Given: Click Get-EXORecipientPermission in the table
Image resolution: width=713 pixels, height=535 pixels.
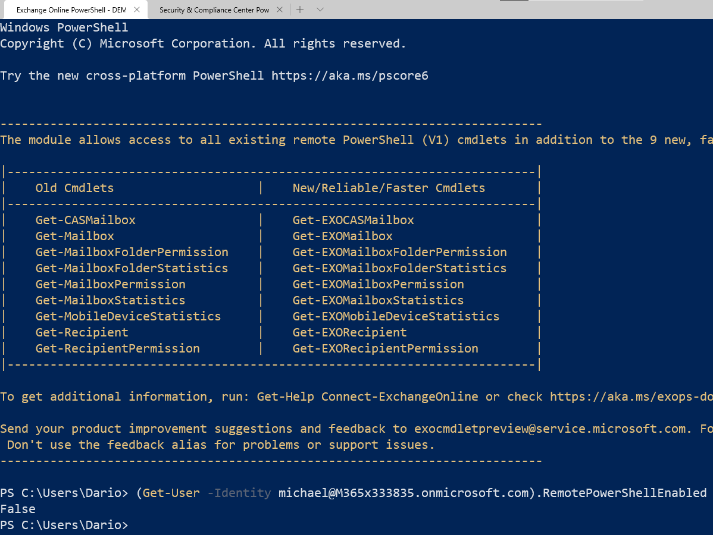Looking at the screenshot, I should (385, 348).
